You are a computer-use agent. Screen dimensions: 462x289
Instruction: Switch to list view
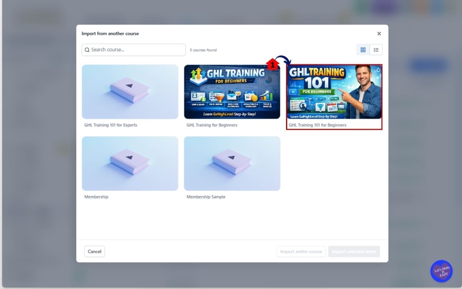click(x=376, y=50)
